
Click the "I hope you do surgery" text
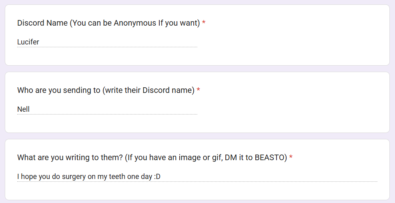[x=52, y=176]
